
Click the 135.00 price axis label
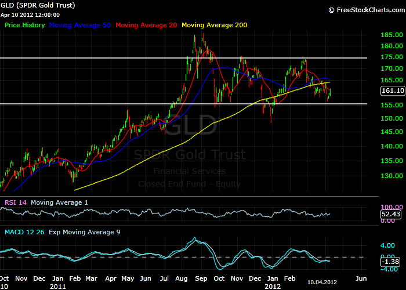[x=391, y=161]
